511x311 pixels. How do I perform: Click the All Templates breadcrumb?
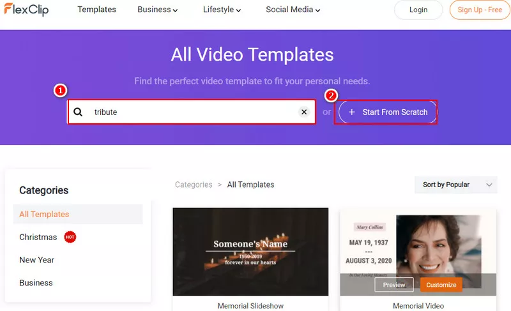(250, 185)
